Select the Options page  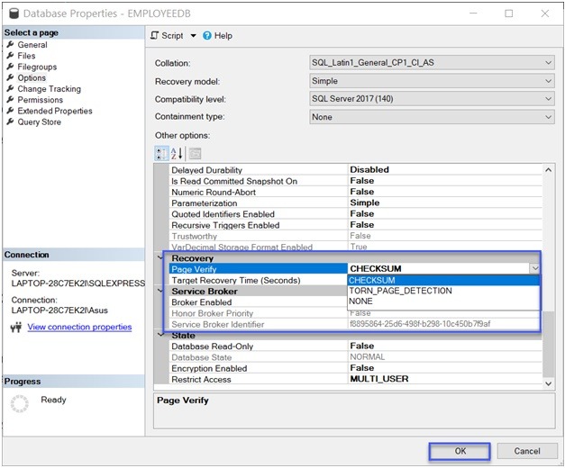(x=32, y=77)
